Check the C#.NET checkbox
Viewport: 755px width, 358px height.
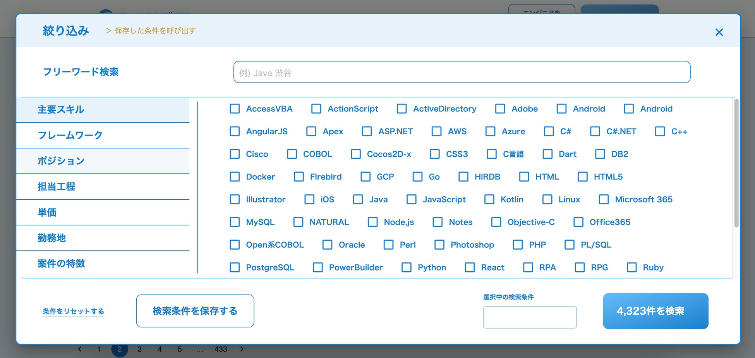pyautogui.click(x=595, y=132)
